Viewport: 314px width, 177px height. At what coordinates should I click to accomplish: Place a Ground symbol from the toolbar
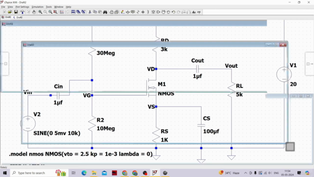coord(128,12)
